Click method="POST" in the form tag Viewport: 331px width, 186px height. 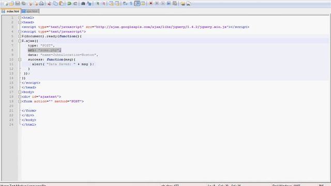coord(69,101)
